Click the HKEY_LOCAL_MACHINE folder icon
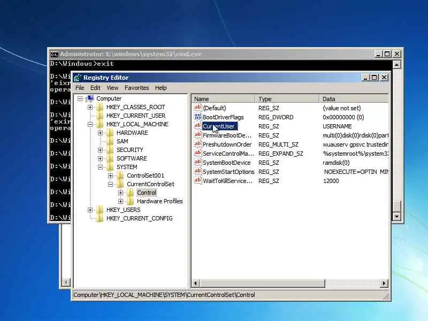The image size is (428, 321). [x=100, y=124]
